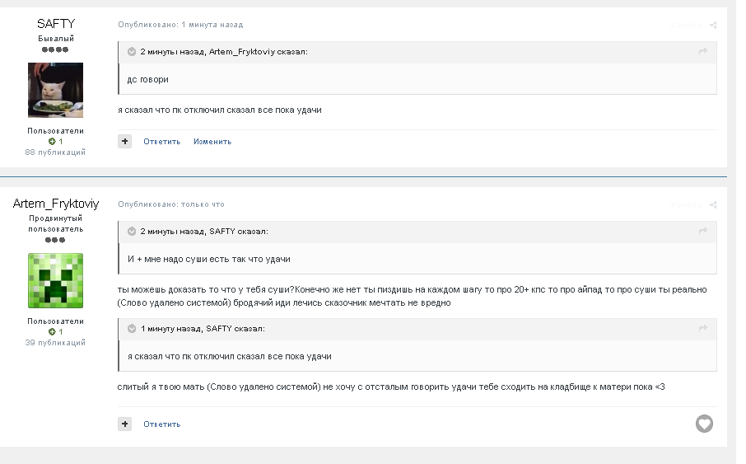Click the heart reaction icon
This screenshot has width=746, height=464.
coord(704,424)
